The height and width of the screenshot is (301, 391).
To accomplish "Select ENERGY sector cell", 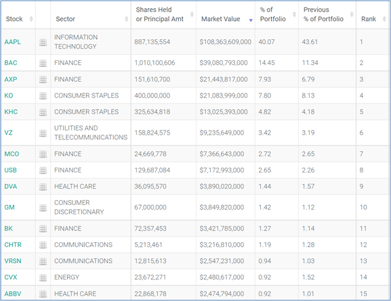I will point(67,277).
